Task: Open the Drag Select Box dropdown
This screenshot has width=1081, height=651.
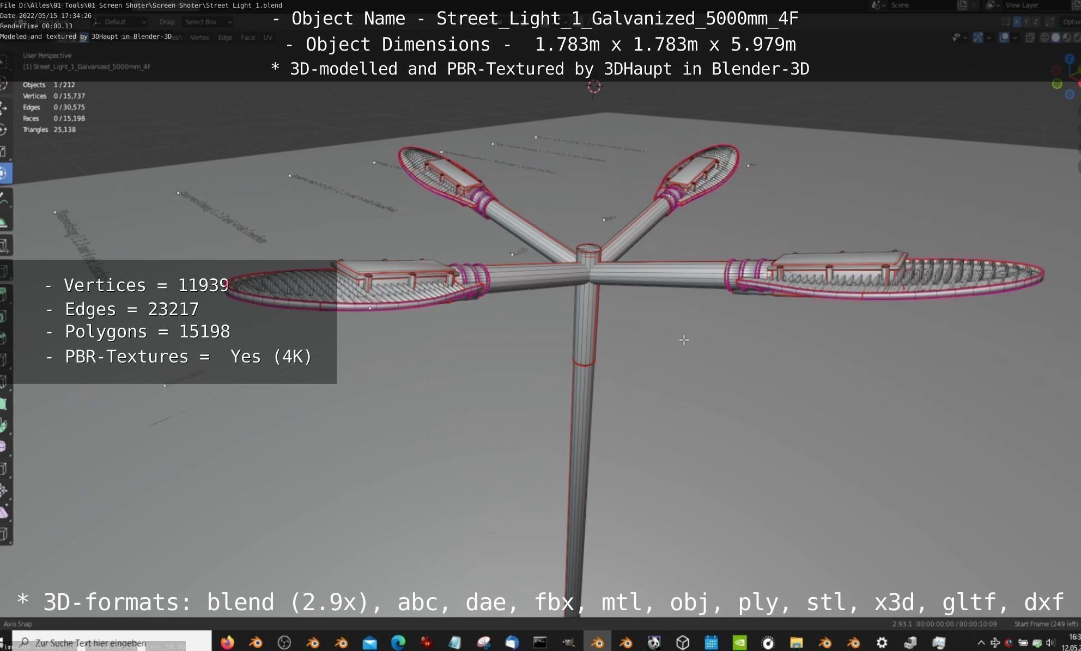Action: (208, 22)
